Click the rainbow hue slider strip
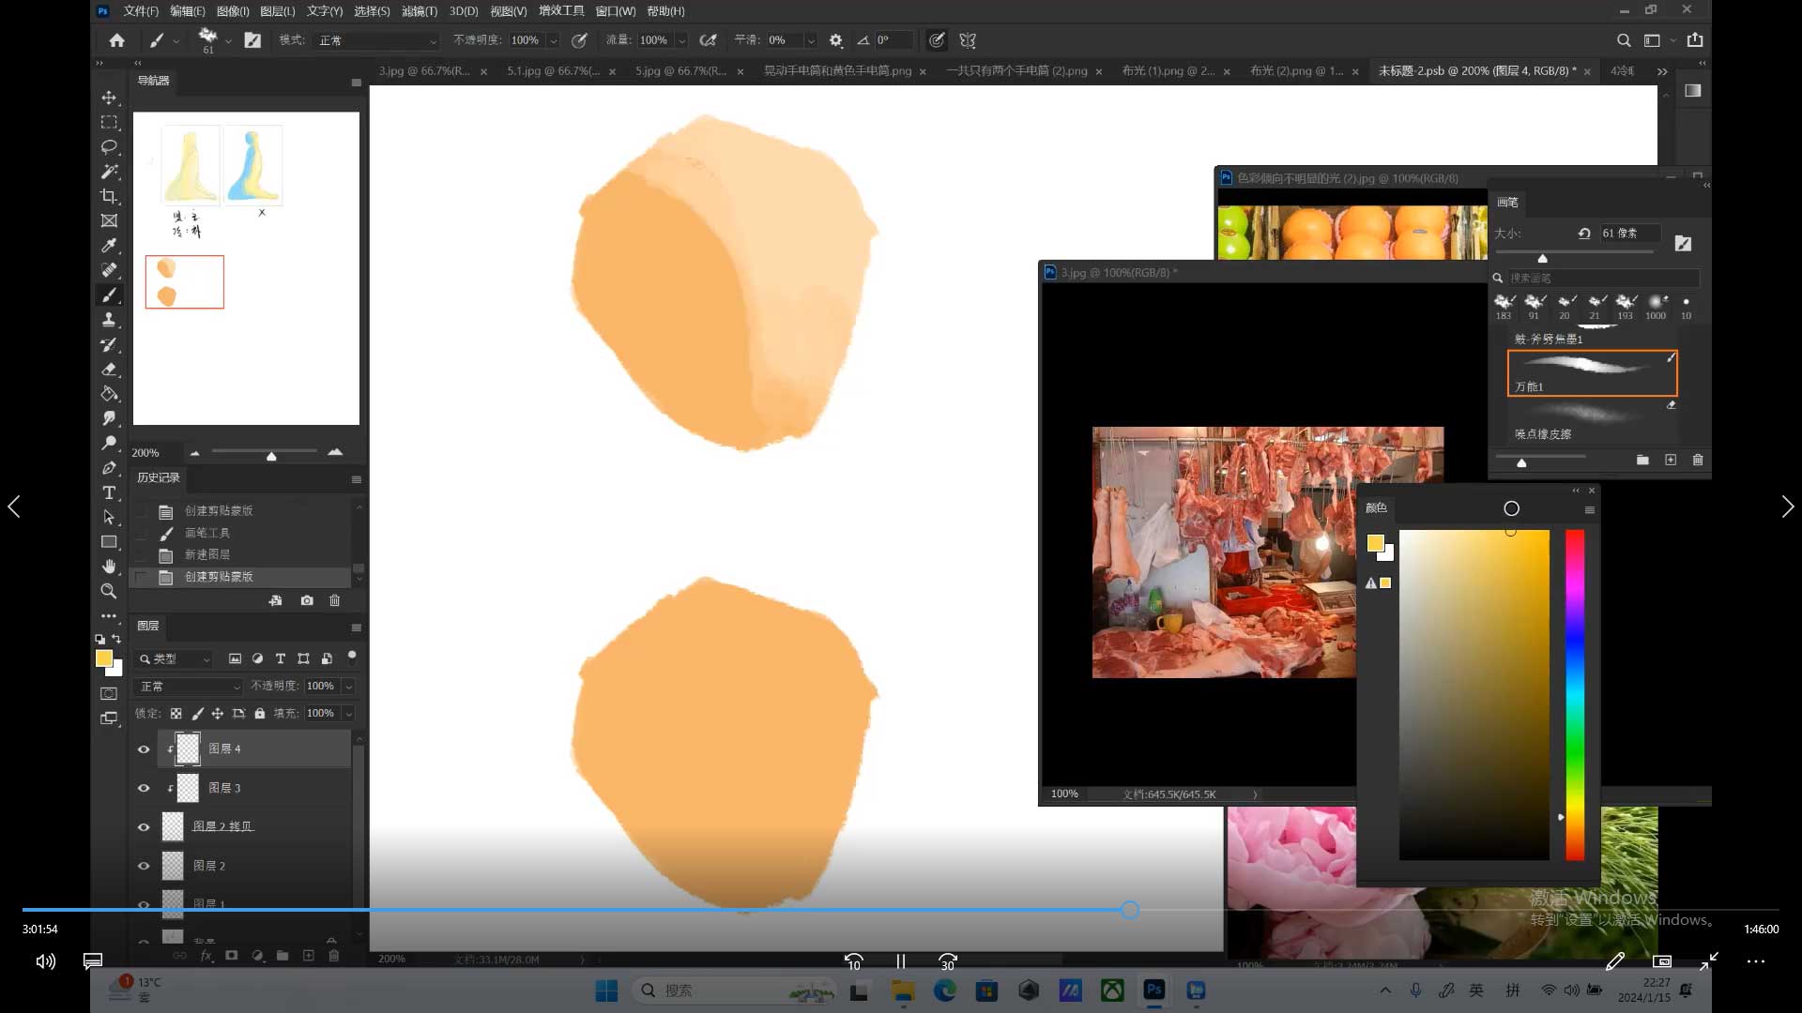Image resolution: width=1802 pixels, height=1013 pixels. coord(1575,694)
